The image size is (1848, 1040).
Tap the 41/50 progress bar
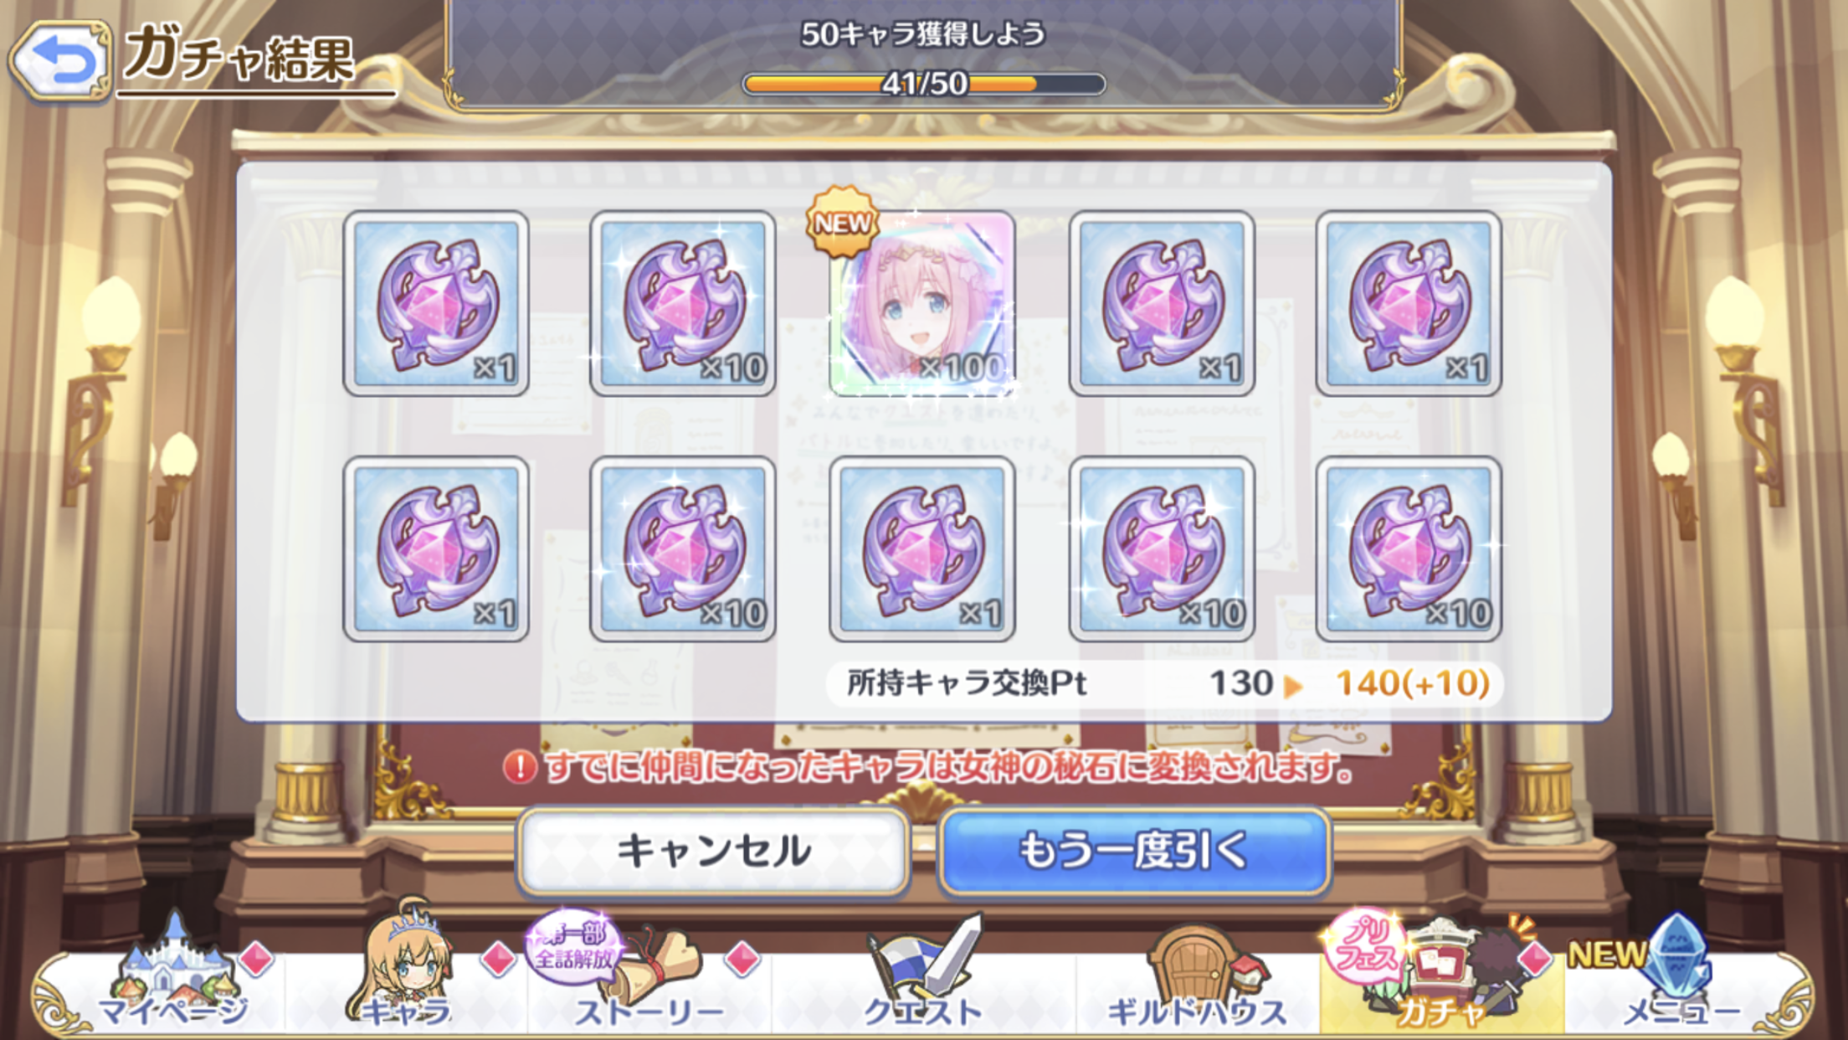(924, 84)
